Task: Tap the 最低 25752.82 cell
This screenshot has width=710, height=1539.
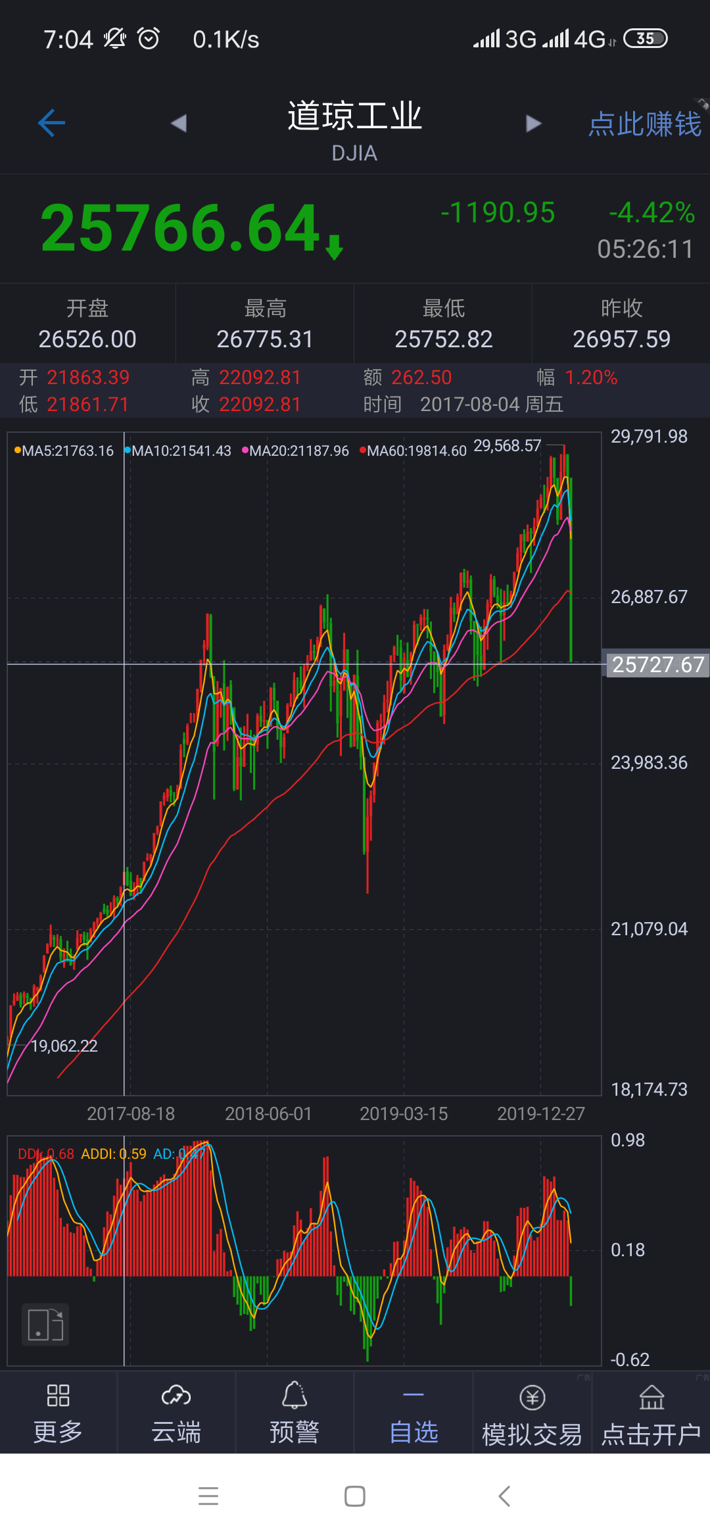Action: (x=443, y=324)
